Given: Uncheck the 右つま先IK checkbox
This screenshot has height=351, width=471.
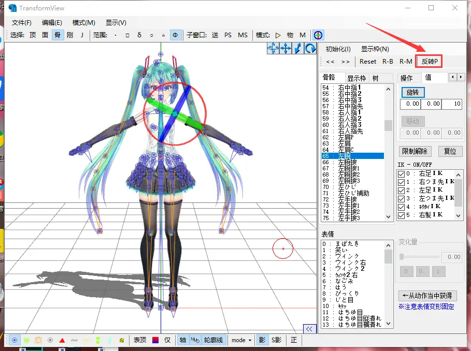Looking at the screenshot, I should point(402,182).
